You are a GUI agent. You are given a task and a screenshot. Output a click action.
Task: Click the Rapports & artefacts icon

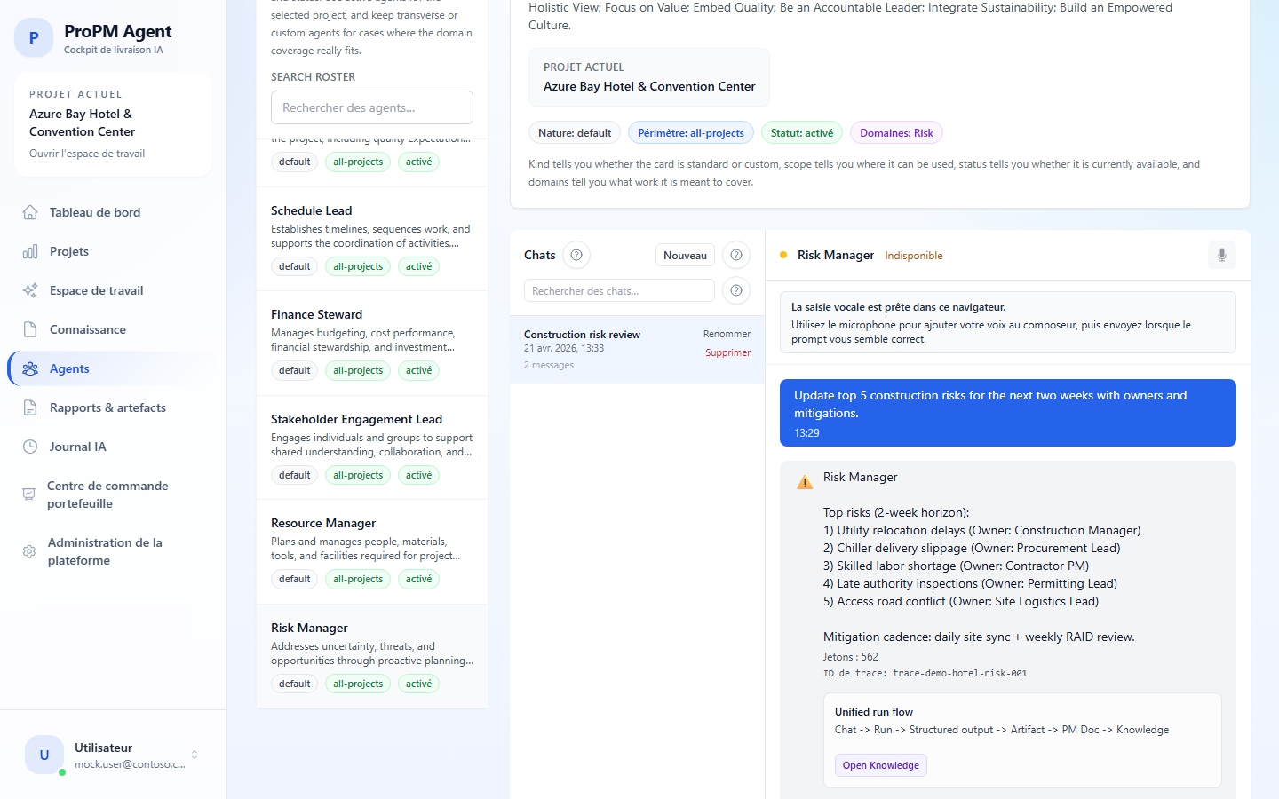click(29, 407)
